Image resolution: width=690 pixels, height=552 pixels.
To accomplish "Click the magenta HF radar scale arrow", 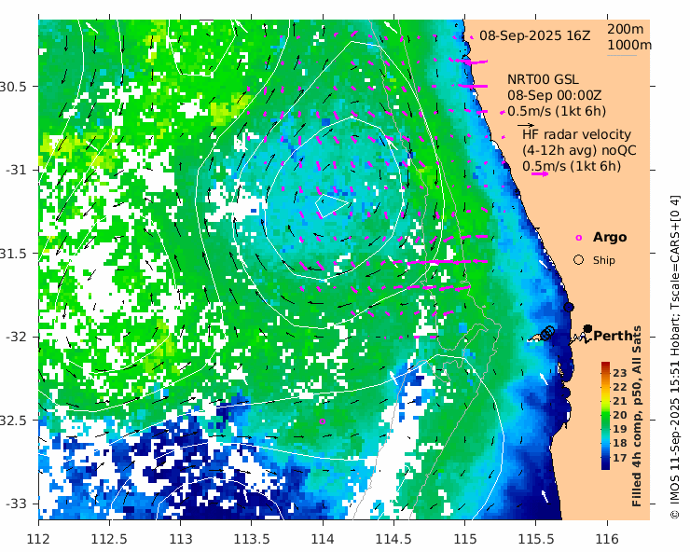I will coord(540,173).
